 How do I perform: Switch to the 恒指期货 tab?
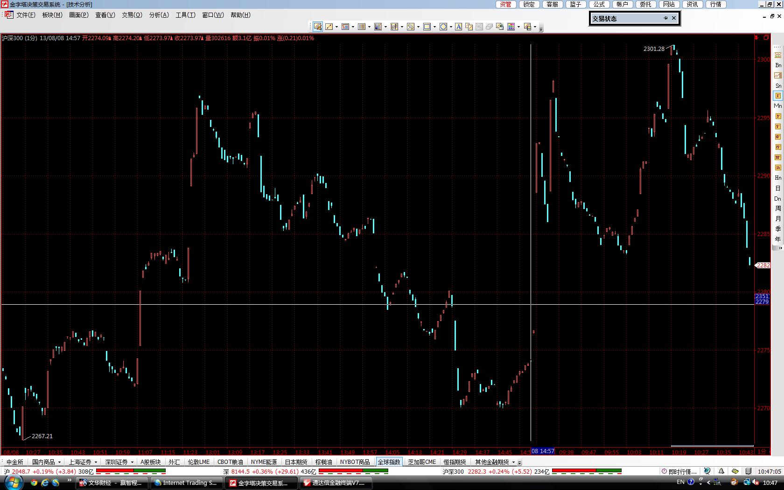pos(455,462)
